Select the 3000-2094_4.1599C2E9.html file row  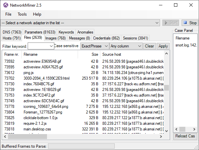pyautogui.click(x=83, y=78)
